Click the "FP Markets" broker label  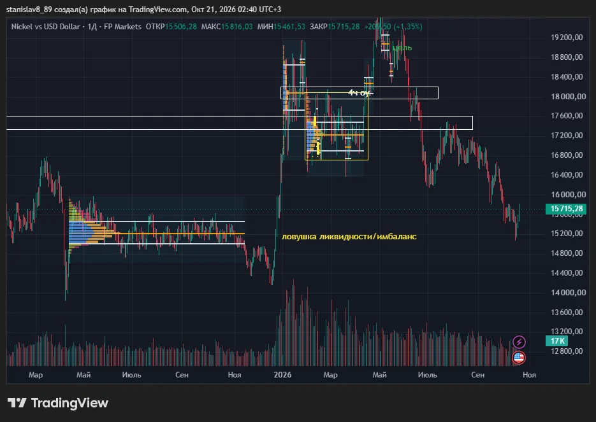click(122, 27)
